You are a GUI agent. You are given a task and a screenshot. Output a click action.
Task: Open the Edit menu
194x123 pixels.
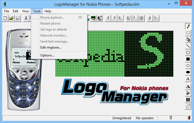pos(16,11)
